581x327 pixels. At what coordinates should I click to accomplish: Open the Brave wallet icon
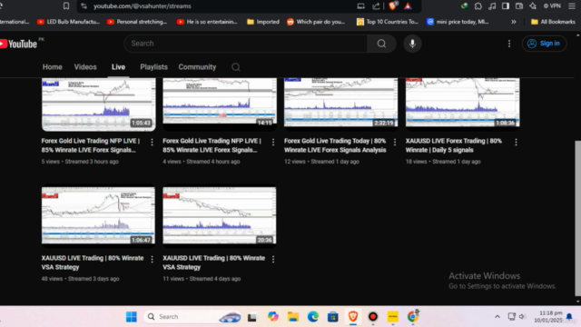(x=519, y=6)
